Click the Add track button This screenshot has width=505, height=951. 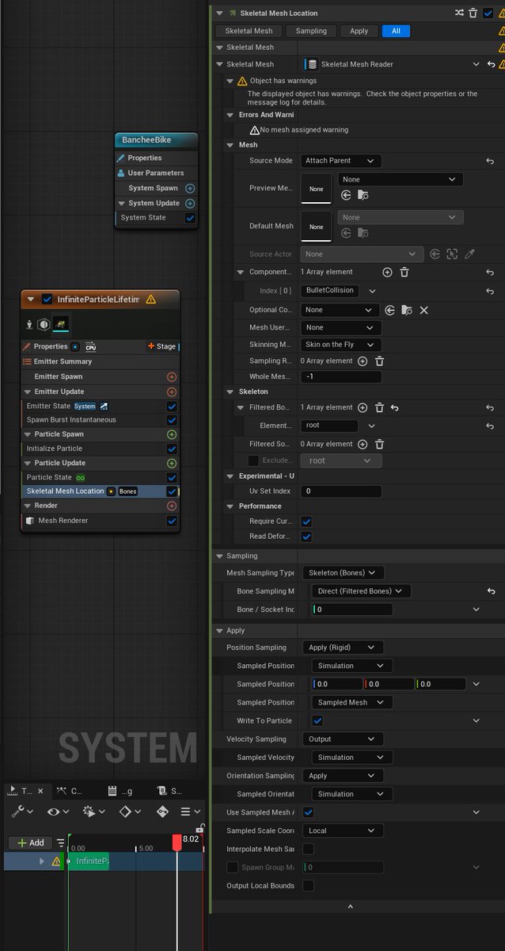click(x=30, y=842)
